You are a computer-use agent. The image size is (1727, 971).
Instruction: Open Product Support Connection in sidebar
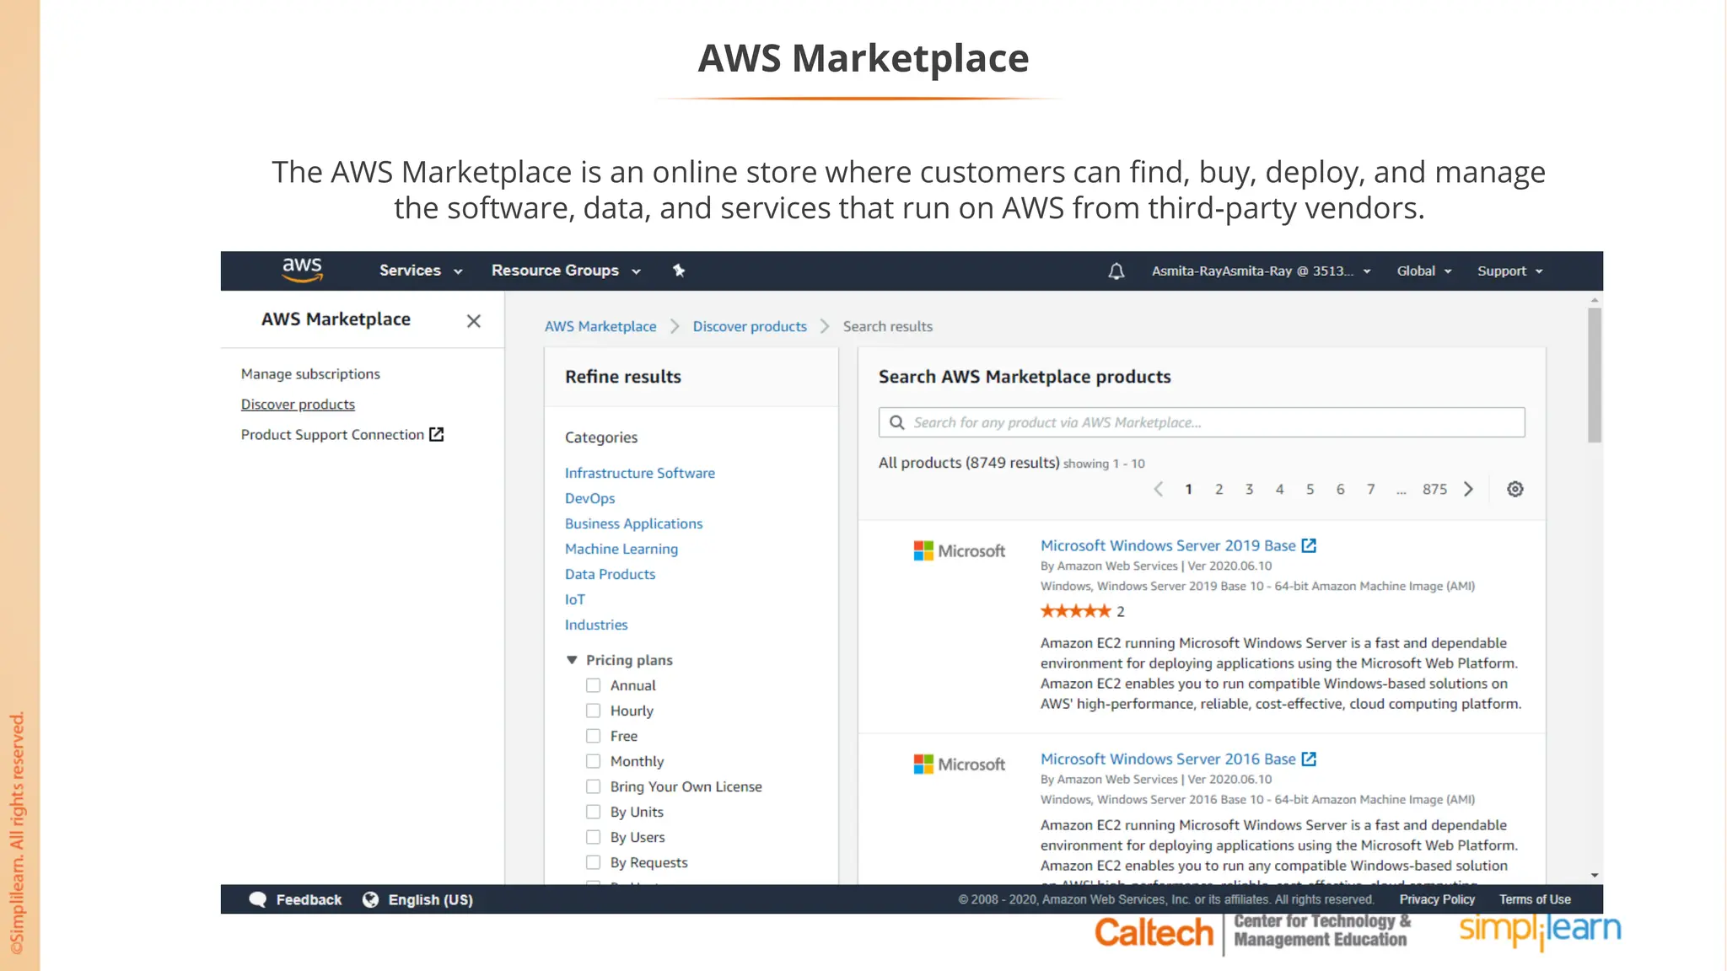point(332,435)
